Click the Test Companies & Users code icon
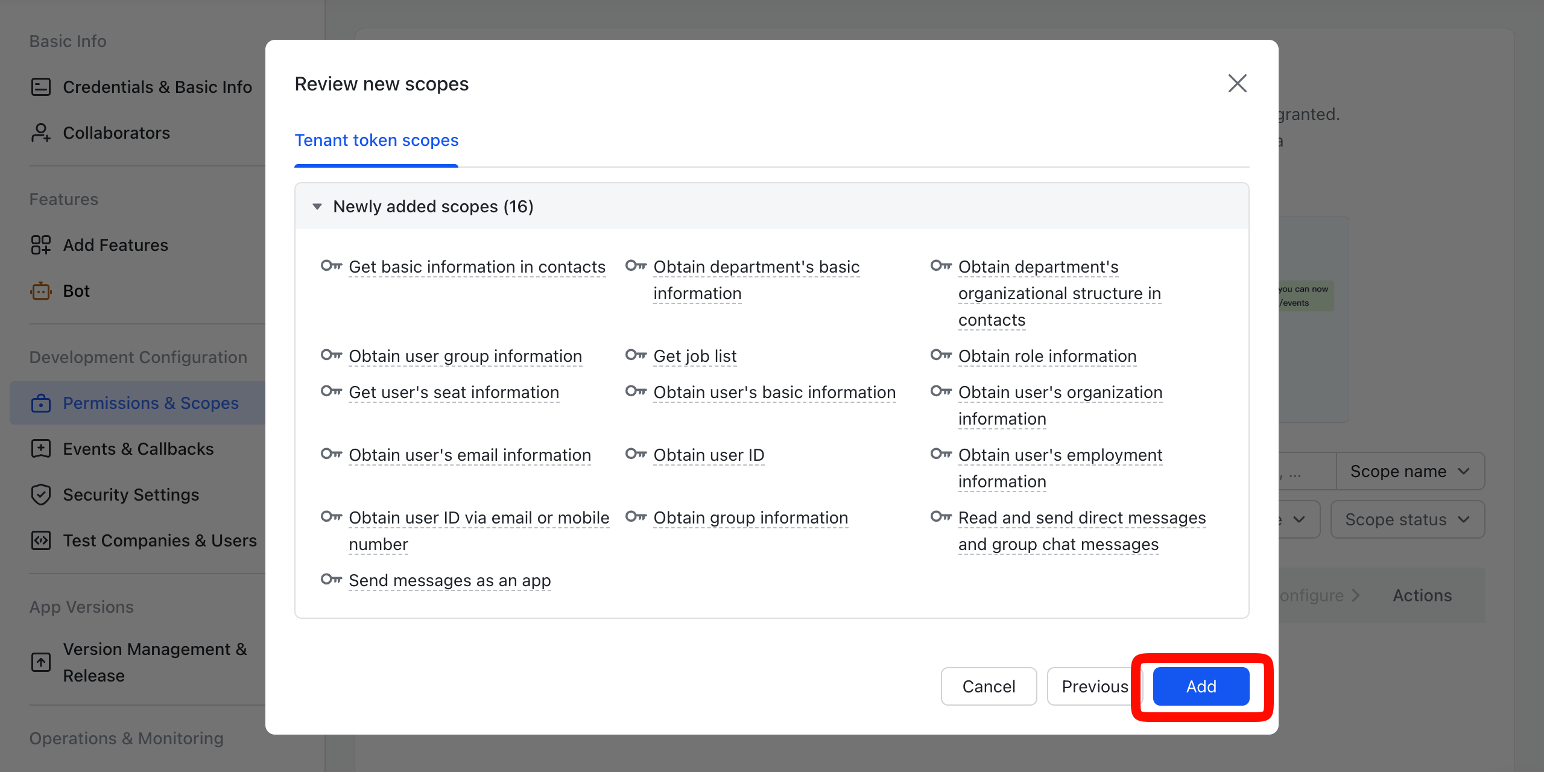The image size is (1544, 772). (40, 540)
